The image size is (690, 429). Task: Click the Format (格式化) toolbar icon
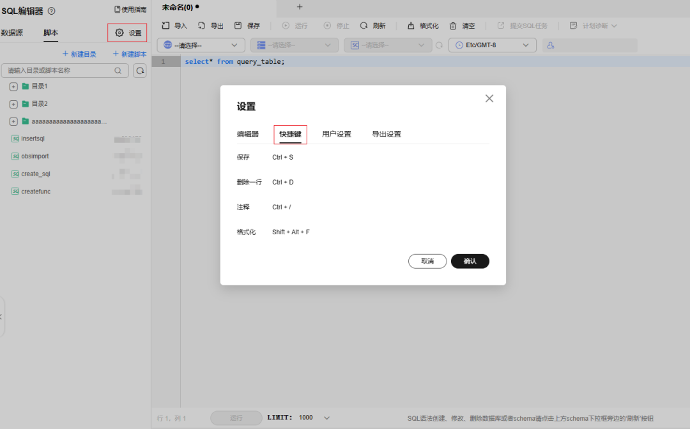pos(411,26)
